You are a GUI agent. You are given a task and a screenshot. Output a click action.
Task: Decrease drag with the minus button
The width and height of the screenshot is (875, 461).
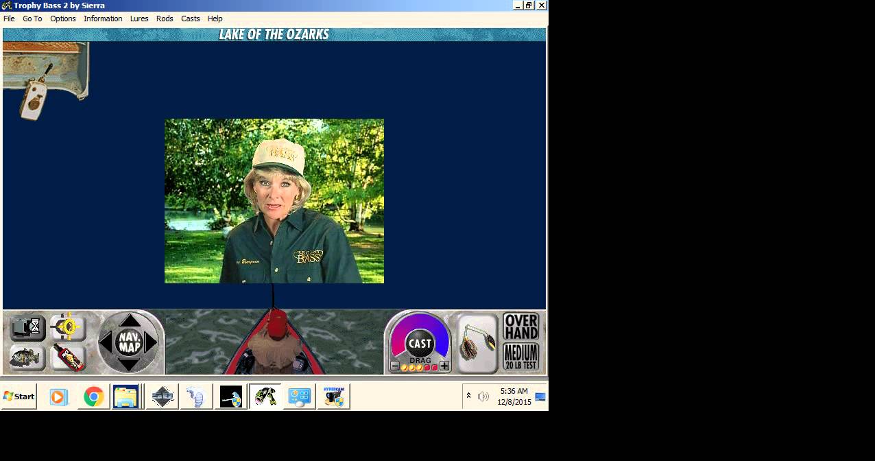coord(395,366)
